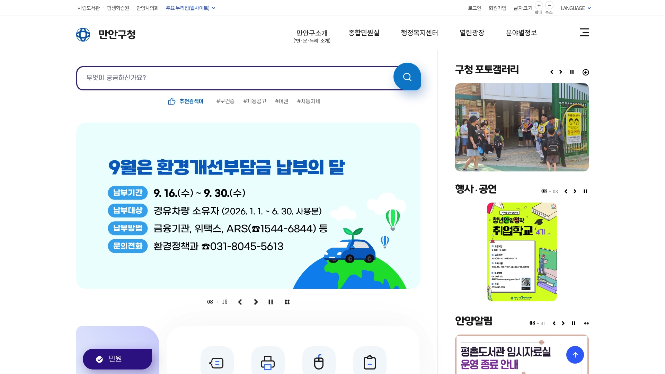The height and width of the screenshot is (374, 665).
Task: Open the LANGUAGE dropdown
Action: point(576,8)
